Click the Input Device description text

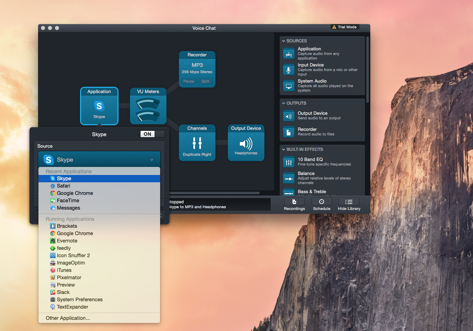tap(328, 72)
